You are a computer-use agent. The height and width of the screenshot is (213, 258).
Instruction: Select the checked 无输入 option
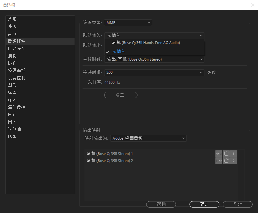[154, 52]
